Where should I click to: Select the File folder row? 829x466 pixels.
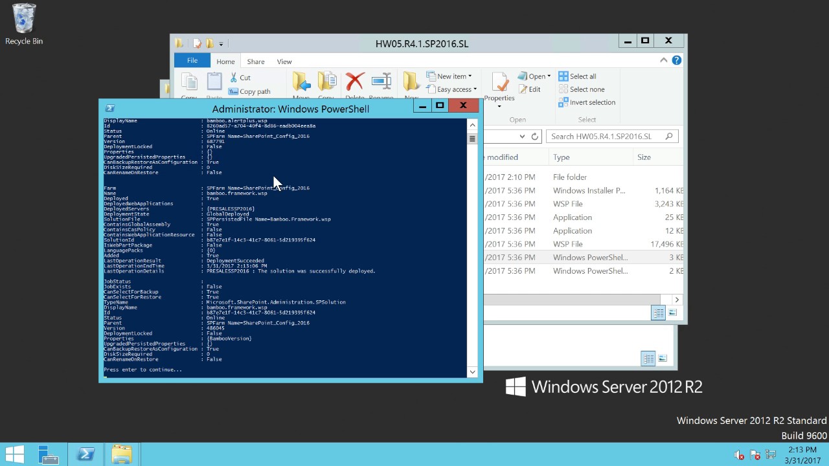[584, 177]
